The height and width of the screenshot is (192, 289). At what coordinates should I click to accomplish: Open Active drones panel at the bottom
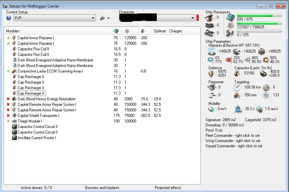36,188
